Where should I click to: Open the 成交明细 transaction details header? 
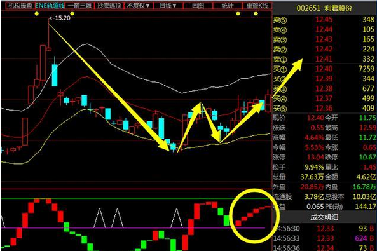(324, 217)
